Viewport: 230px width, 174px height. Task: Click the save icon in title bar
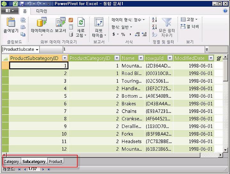click(22, 4)
